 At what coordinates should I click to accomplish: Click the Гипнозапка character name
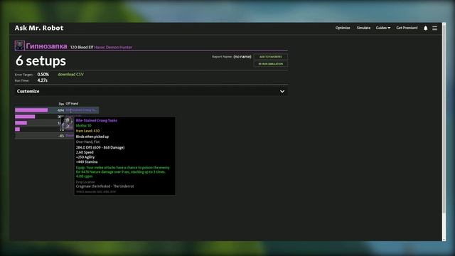click(x=46, y=46)
